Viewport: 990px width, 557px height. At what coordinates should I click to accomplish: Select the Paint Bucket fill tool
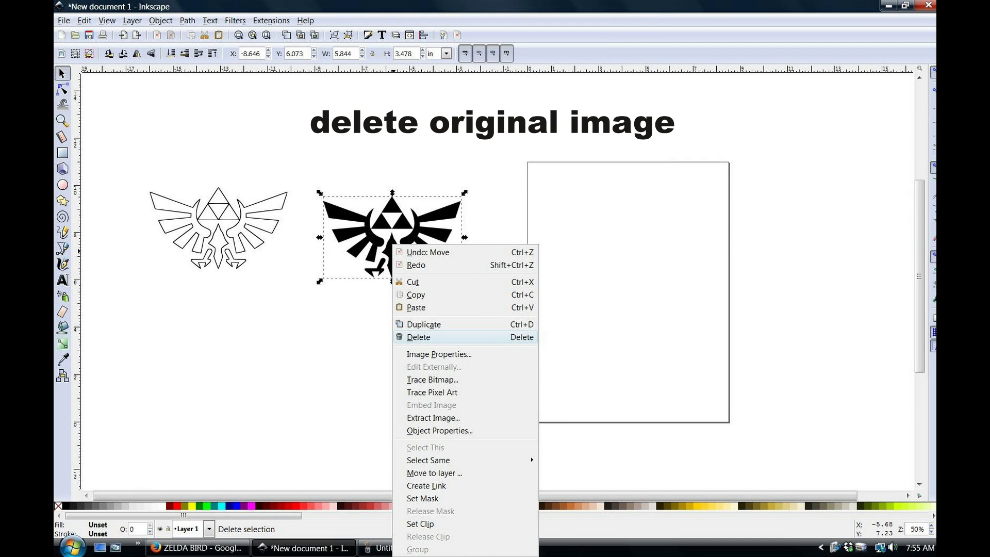62,328
